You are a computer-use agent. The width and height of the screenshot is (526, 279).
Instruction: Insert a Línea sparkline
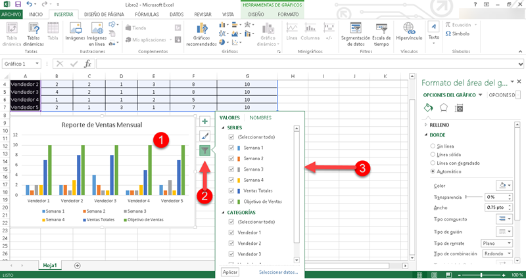point(292,32)
